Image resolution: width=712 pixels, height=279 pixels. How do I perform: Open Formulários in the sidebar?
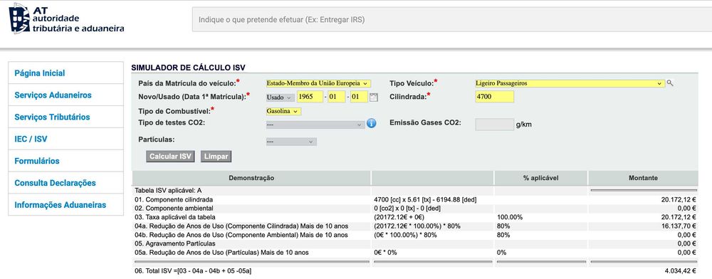[66, 161]
